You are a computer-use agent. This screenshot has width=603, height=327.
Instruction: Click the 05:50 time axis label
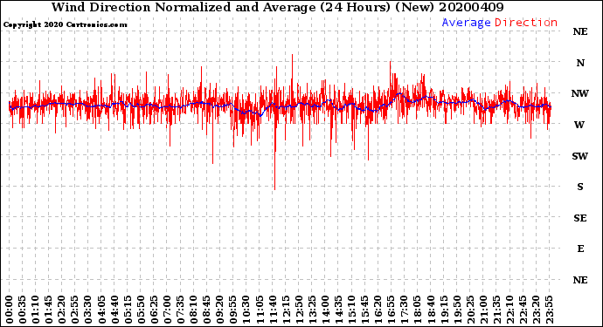[x=141, y=310]
